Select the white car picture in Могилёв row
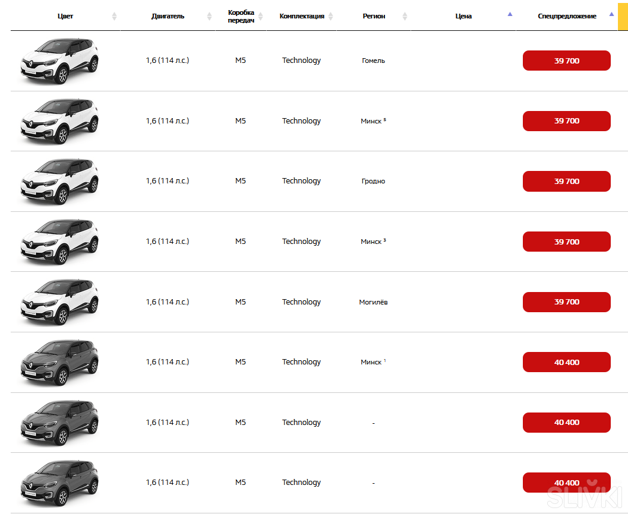Viewport: 628px width, 514px height. point(59,302)
